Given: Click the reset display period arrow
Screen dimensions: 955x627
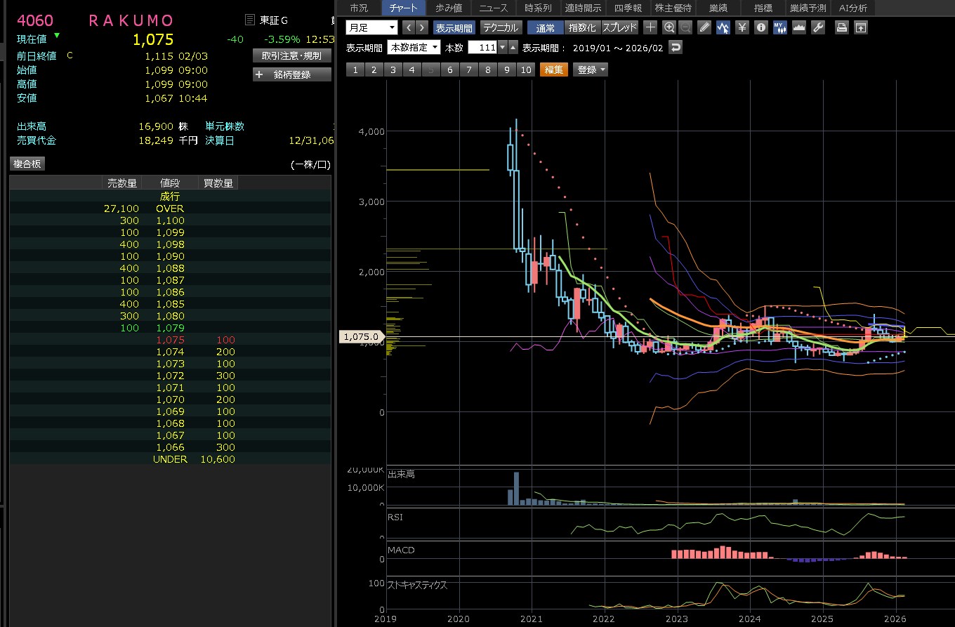Looking at the screenshot, I should point(676,48).
